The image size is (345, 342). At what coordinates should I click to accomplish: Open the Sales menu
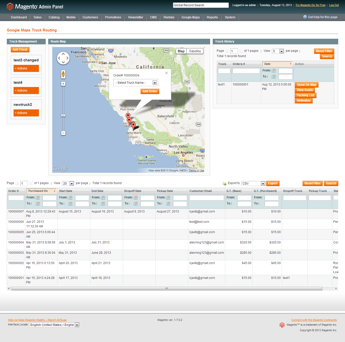click(38, 17)
